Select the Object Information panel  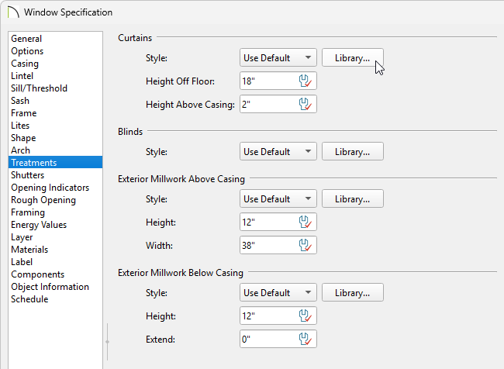(x=55, y=287)
